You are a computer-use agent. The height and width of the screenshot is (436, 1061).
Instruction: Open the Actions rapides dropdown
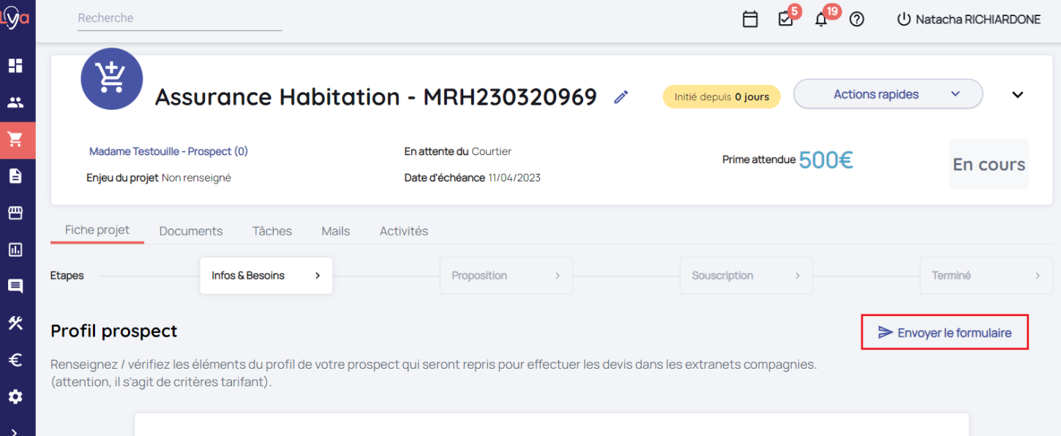[x=888, y=94]
